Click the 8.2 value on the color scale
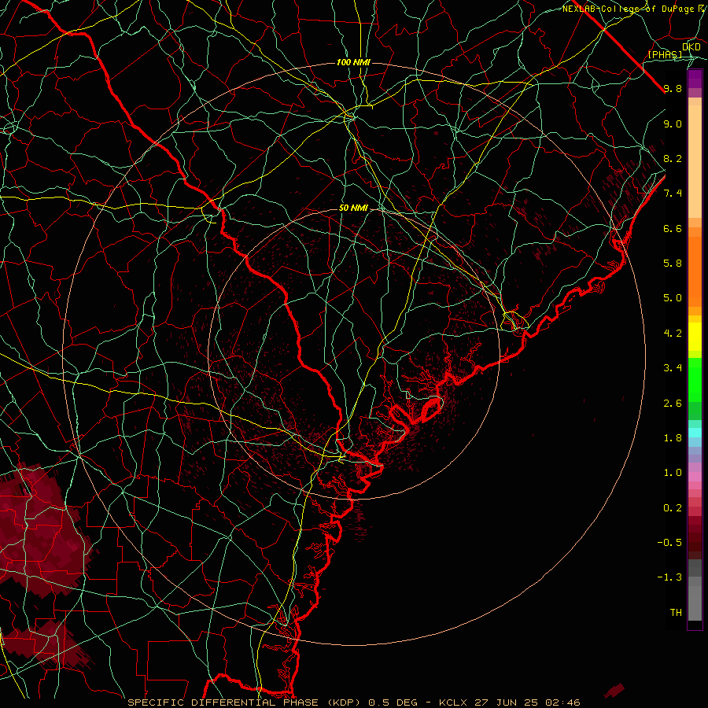708x708 pixels. (673, 158)
